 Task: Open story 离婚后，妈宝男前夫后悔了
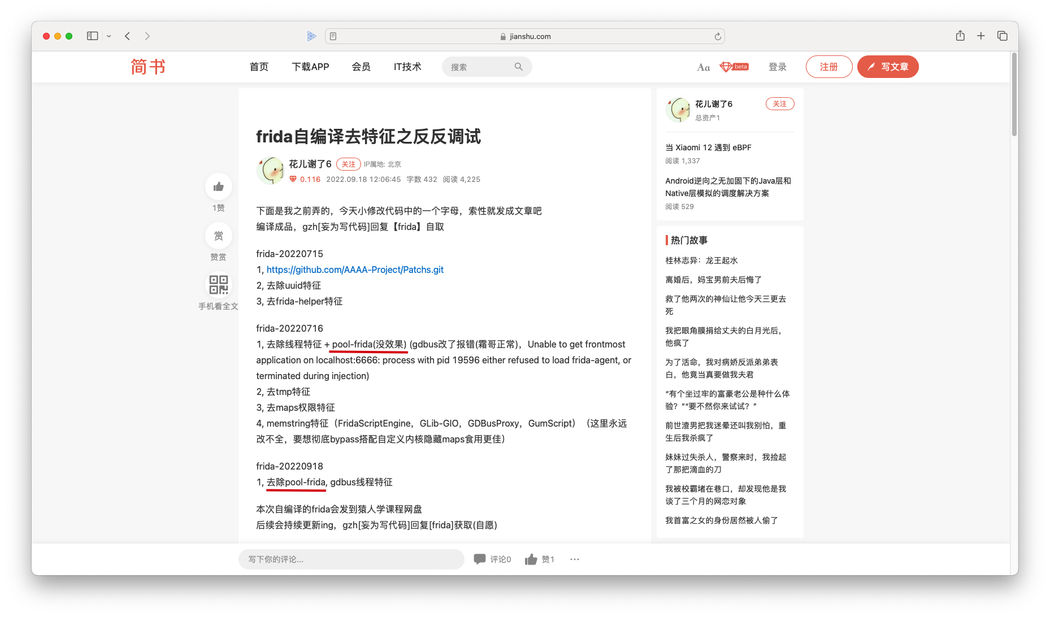713,280
